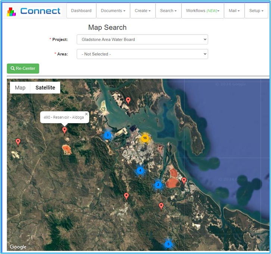
Task: Click the blue cluster marker 2
Action: click(158, 185)
